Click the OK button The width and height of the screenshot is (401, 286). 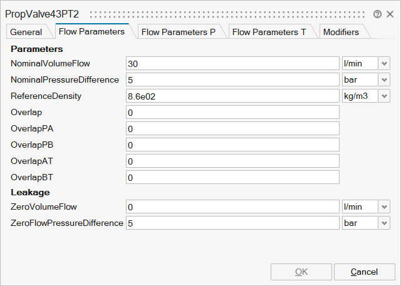[301, 272]
